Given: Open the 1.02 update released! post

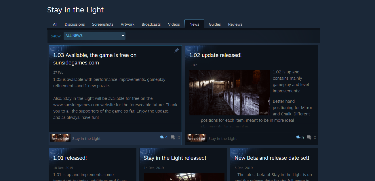Looking at the screenshot, I should pos(215,55).
